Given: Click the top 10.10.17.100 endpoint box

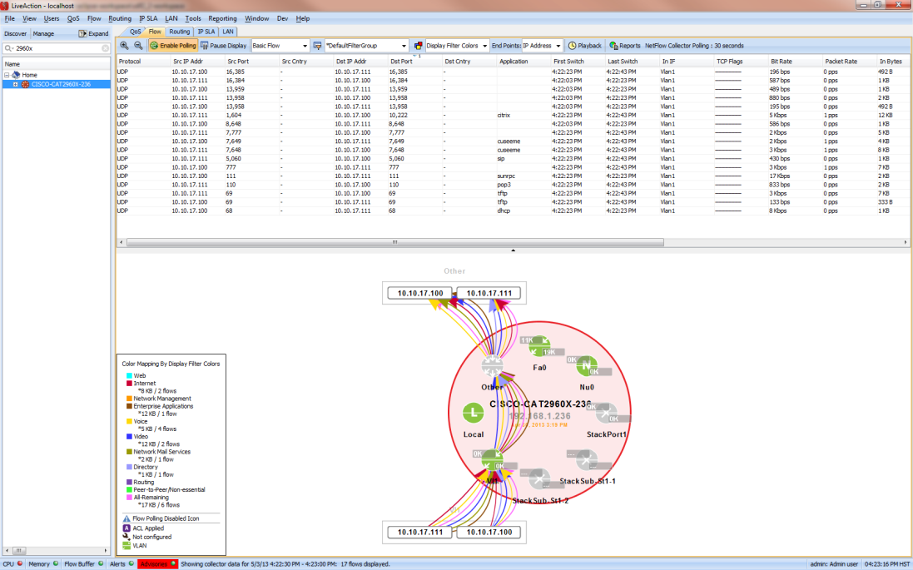Looking at the screenshot, I should [x=420, y=294].
